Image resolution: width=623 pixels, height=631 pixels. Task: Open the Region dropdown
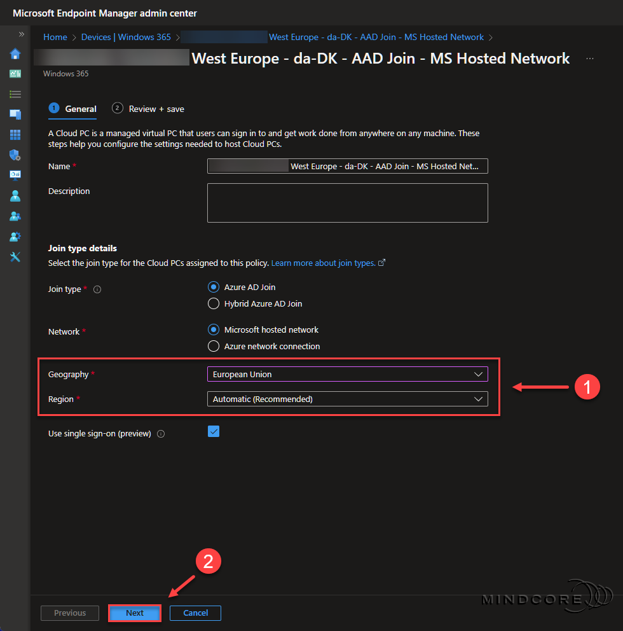point(347,399)
